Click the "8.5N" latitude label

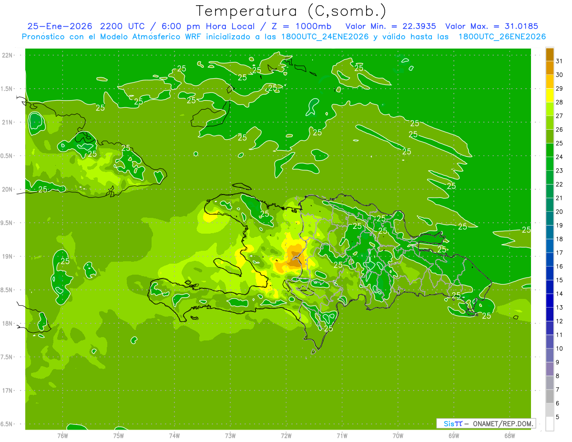[7, 290]
